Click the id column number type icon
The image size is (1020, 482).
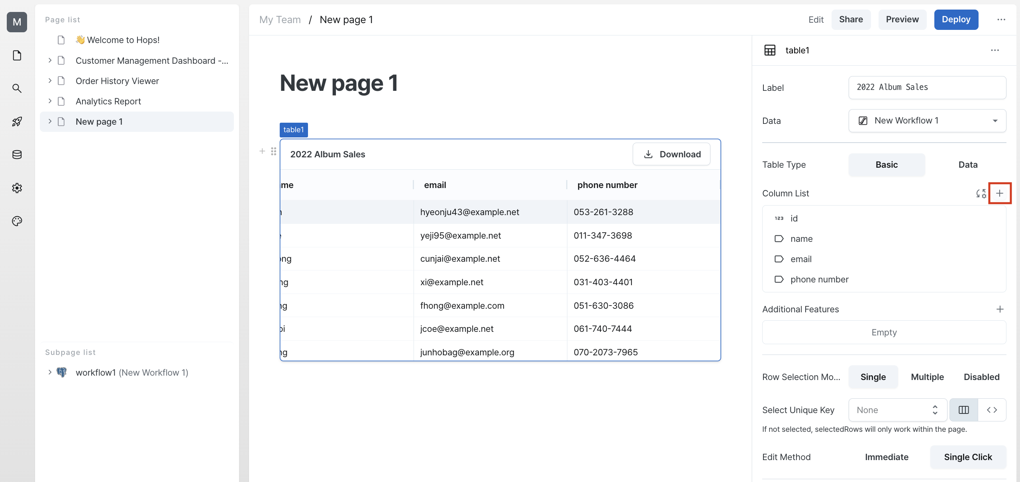[x=779, y=218]
